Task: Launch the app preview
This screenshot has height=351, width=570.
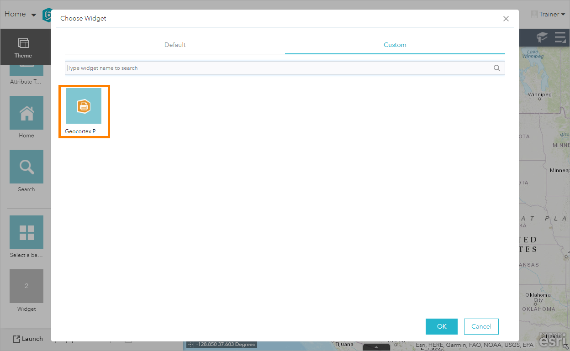Action: [27, 339]
